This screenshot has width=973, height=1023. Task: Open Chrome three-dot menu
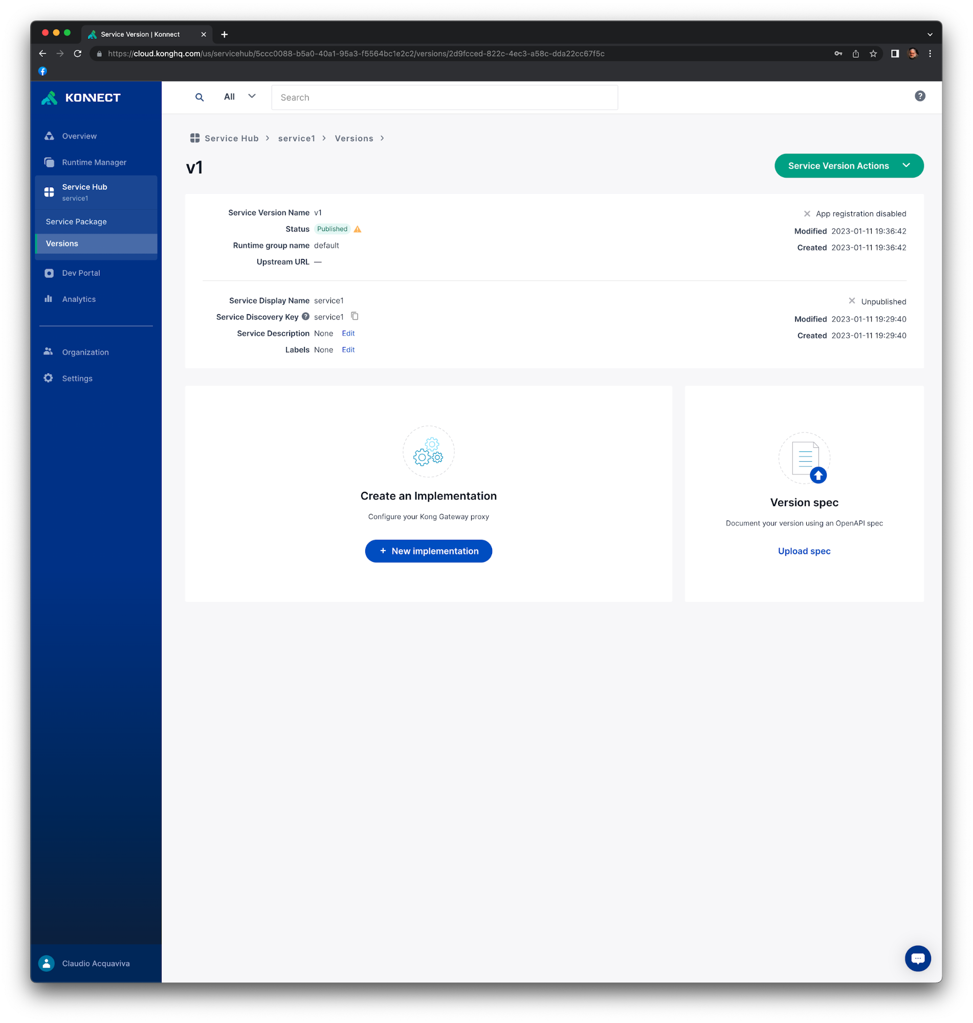(x=930, y=53)
